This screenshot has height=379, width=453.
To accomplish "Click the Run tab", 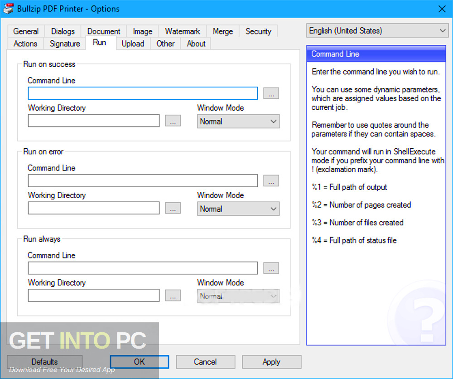I will (x=99, y=43).
